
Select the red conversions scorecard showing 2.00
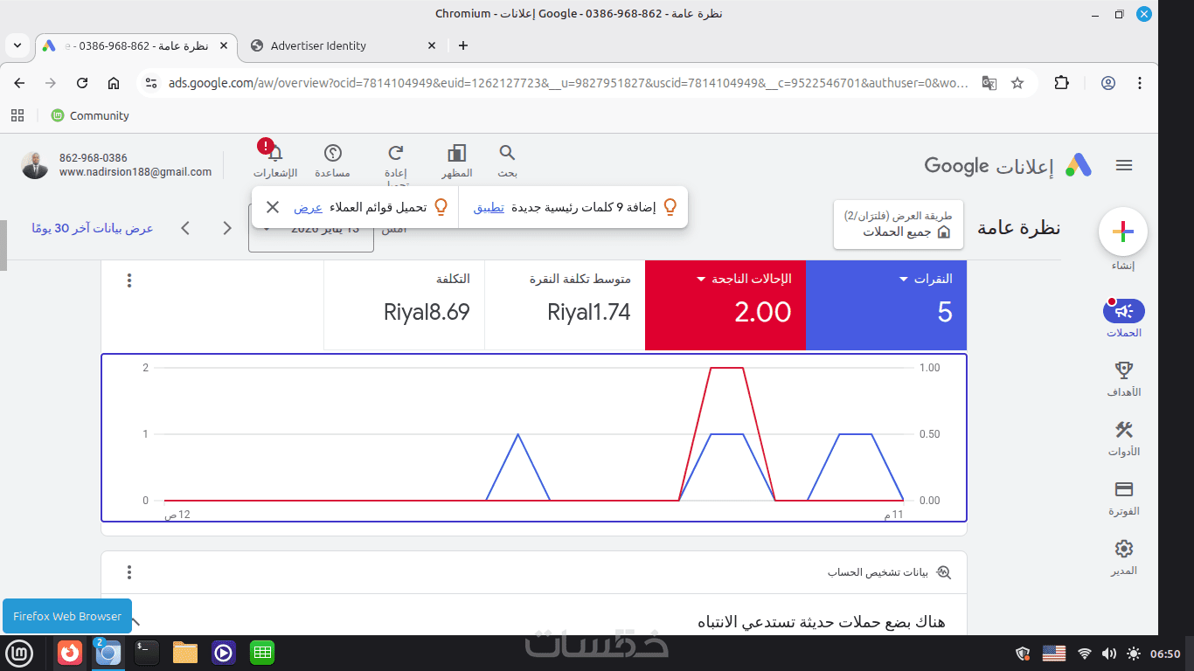point(725,305)
